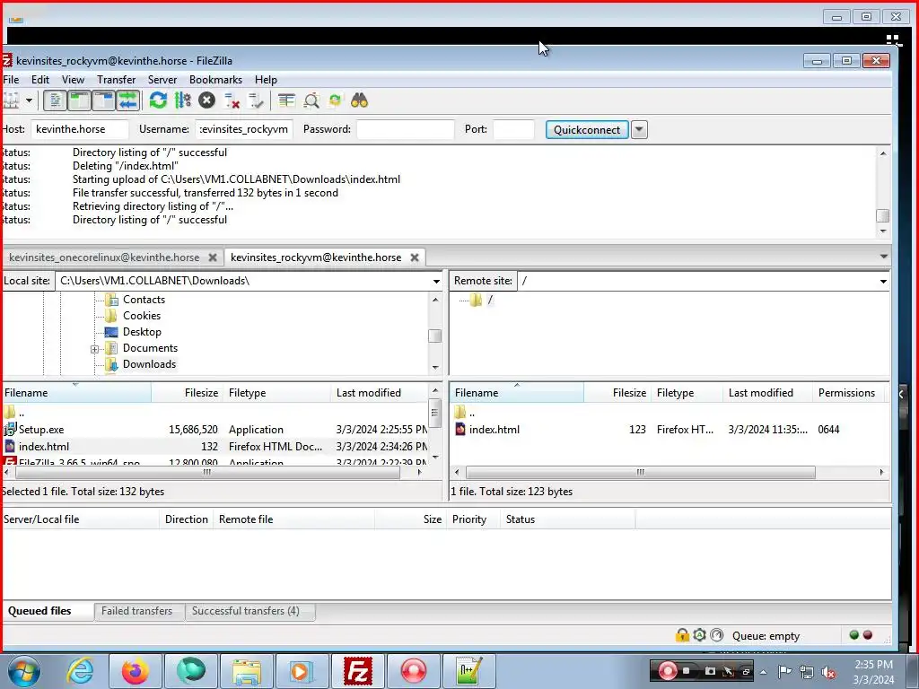
Task: Open the Help menu
Action: pos(266,80)
